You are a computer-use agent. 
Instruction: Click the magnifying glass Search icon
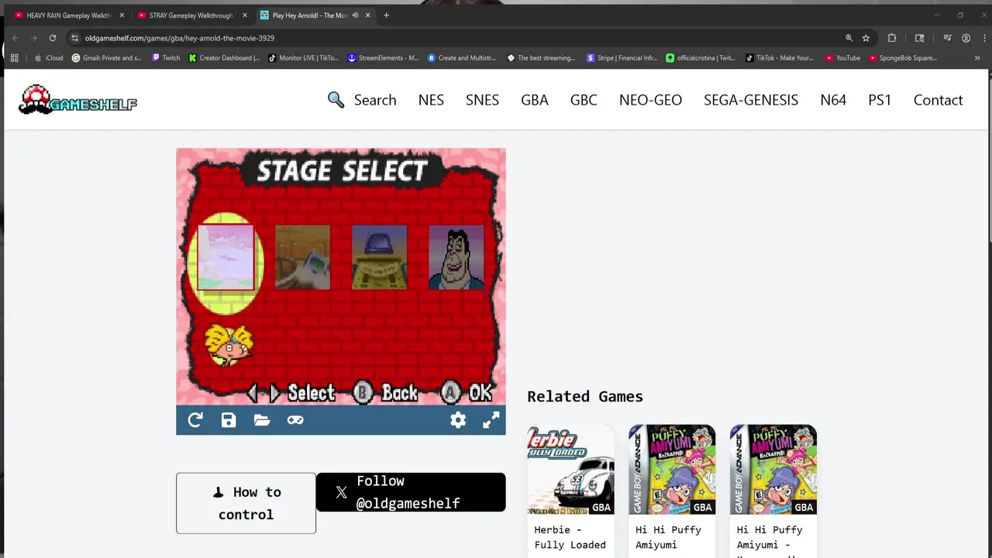(x=336, y=100)
